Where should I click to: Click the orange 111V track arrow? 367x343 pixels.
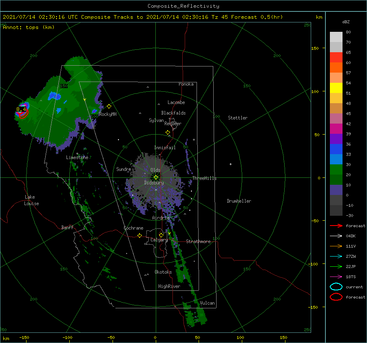336,246
